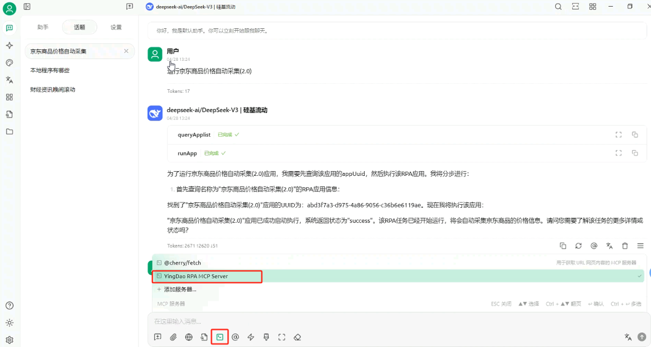Click the clear context brush icon

266,337
